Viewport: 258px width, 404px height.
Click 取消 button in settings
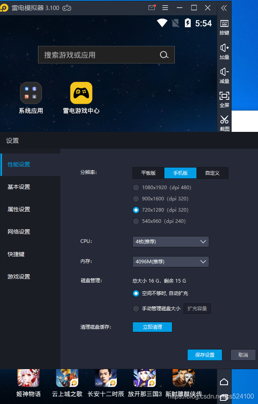pos(243,355)
